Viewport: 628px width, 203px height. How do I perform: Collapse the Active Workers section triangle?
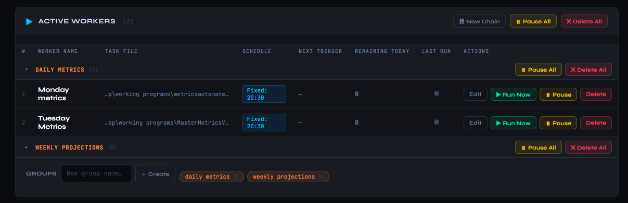point(29,22)
